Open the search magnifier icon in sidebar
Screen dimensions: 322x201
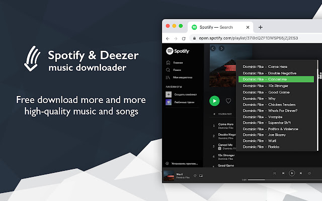[x=168, y=70]
